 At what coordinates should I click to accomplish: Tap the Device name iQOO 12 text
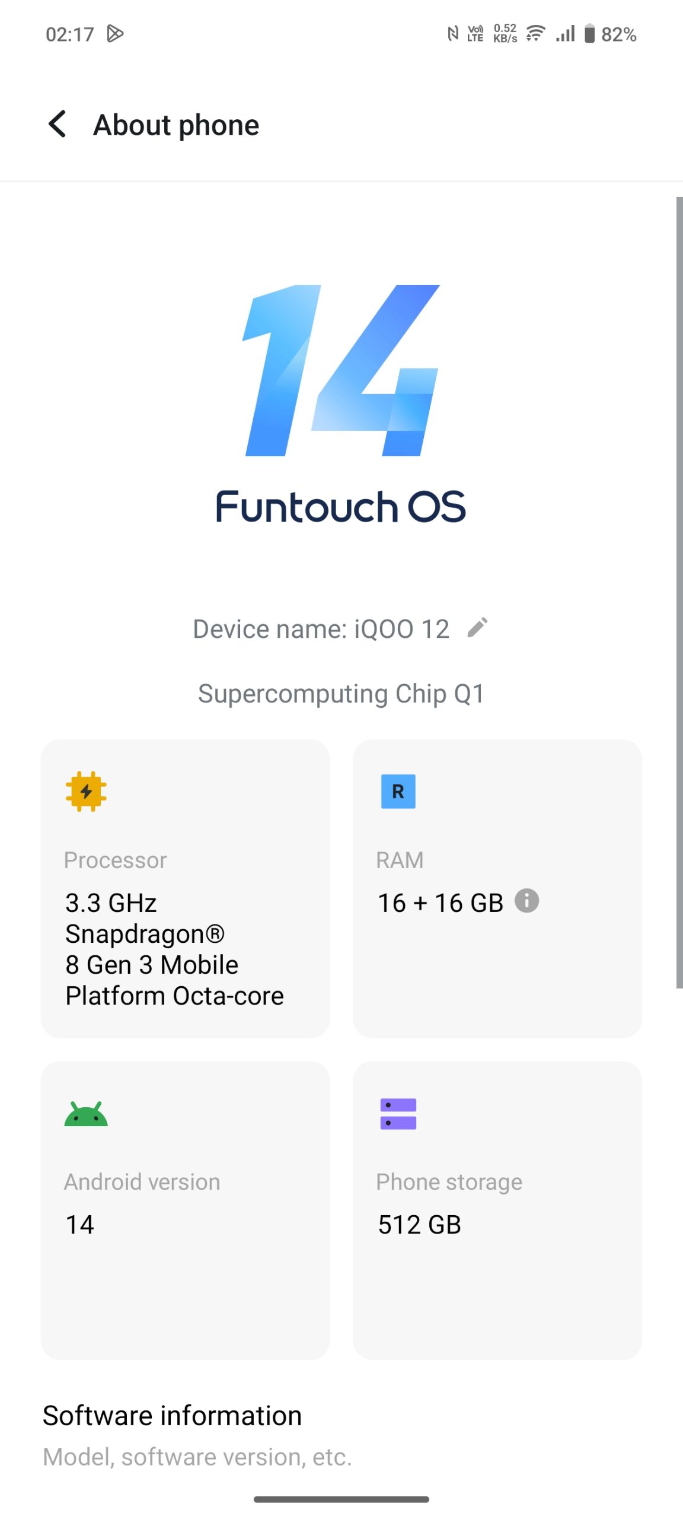tap(321, 629)
